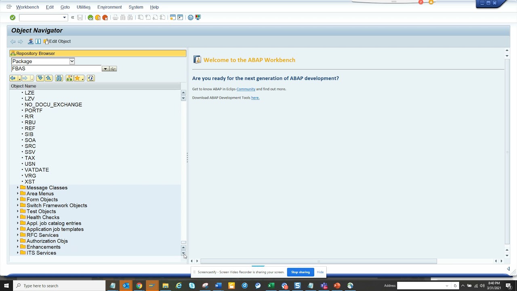Viewport: 517px width, 291px height.
Task: Click the green Back icon
Action: coord(90,17)
